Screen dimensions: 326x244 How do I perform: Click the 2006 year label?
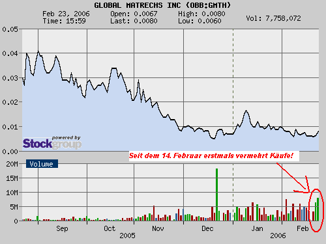click(278, 236)
